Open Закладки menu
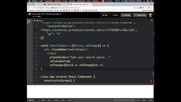This screenshot has height=102, width=181. [x=72, y=1]
